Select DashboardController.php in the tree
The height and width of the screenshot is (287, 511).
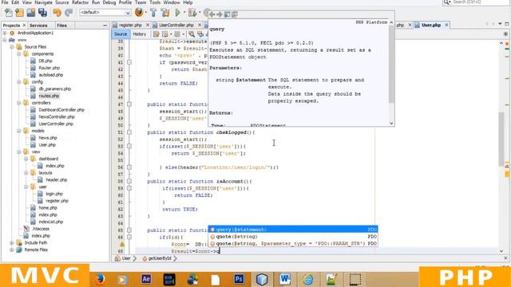tap(61, 110)
